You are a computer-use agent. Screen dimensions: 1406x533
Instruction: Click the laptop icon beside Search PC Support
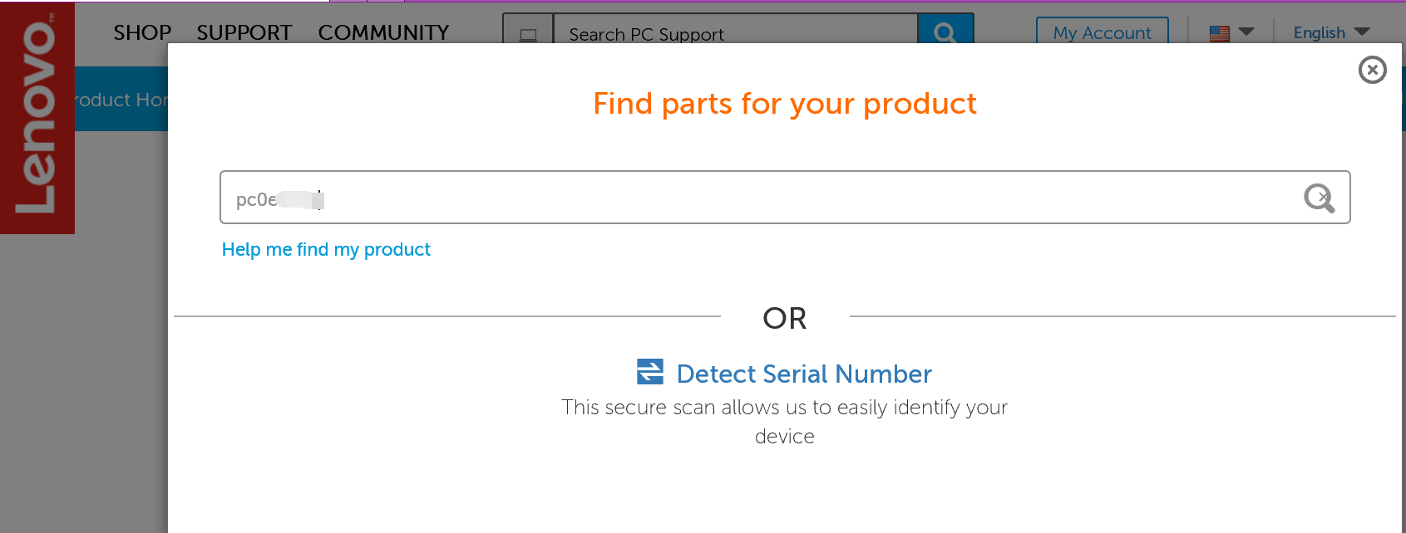click(x=528, y=34)
